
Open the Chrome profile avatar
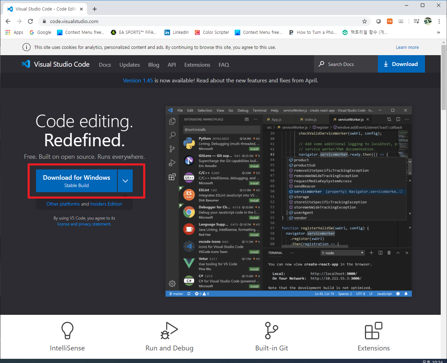pyautogui.click(x=428, y=21)
